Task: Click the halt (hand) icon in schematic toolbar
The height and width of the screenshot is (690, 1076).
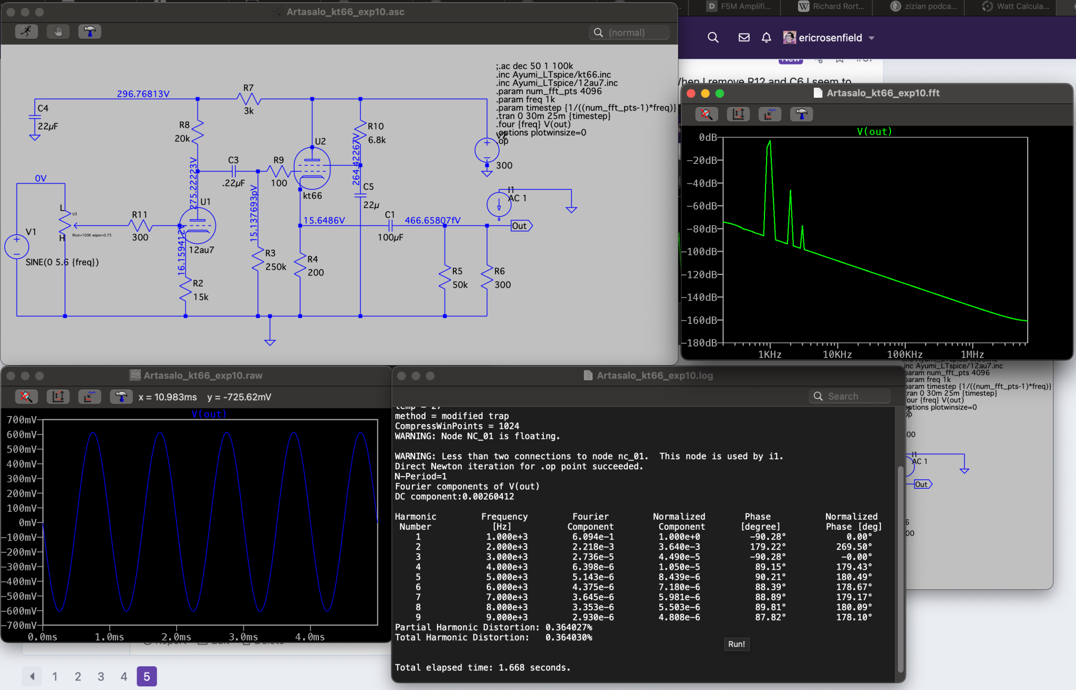Action: [58, 32]
